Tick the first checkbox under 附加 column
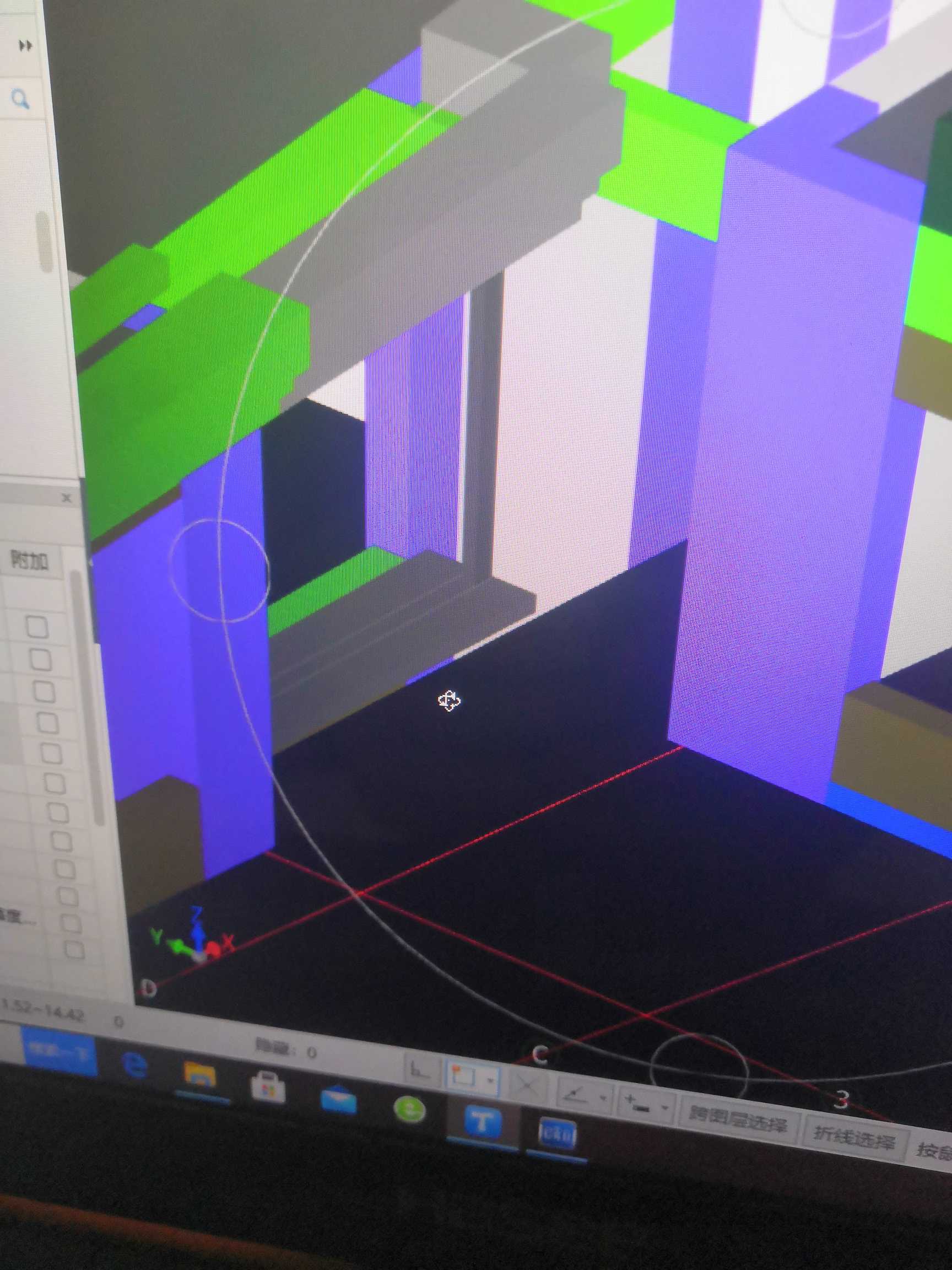This screenshot has width=952, height=1270. pyautogui.click(x=37, y=626)
